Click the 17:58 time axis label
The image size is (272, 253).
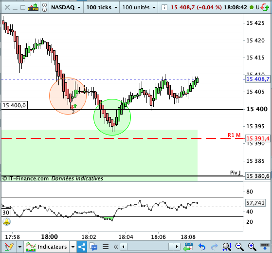(13, 237)
